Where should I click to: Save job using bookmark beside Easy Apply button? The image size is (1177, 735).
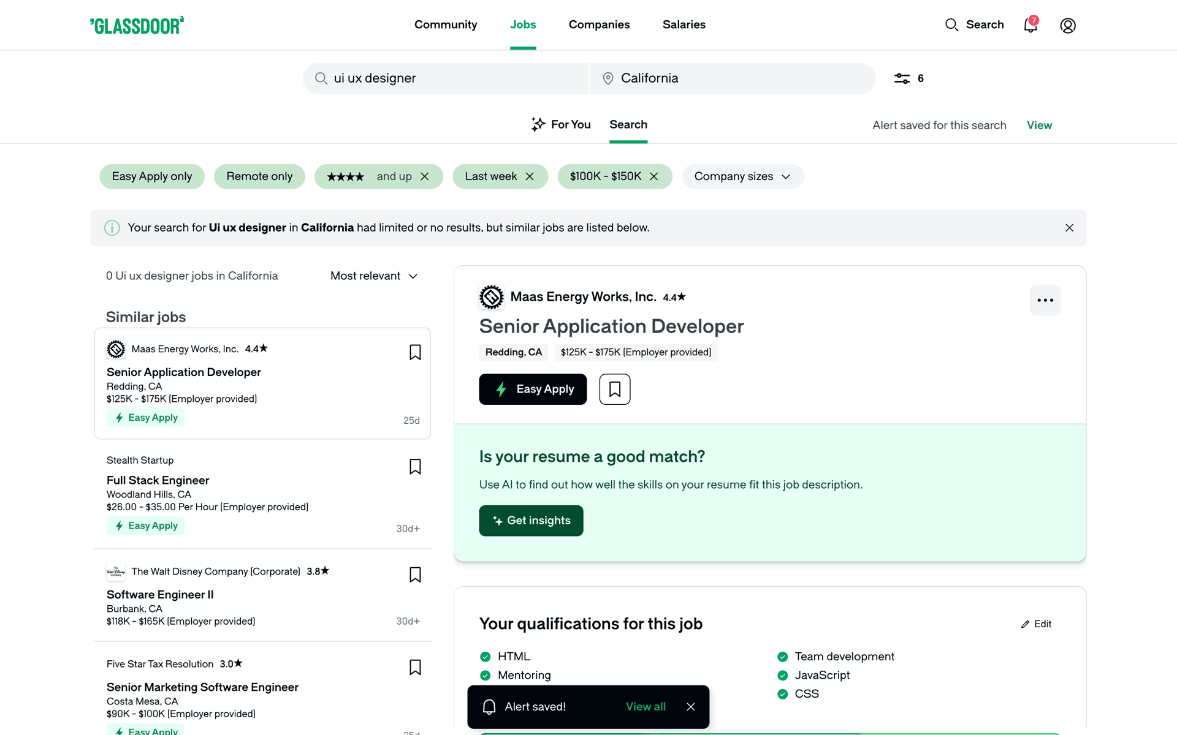pos(615,389)
